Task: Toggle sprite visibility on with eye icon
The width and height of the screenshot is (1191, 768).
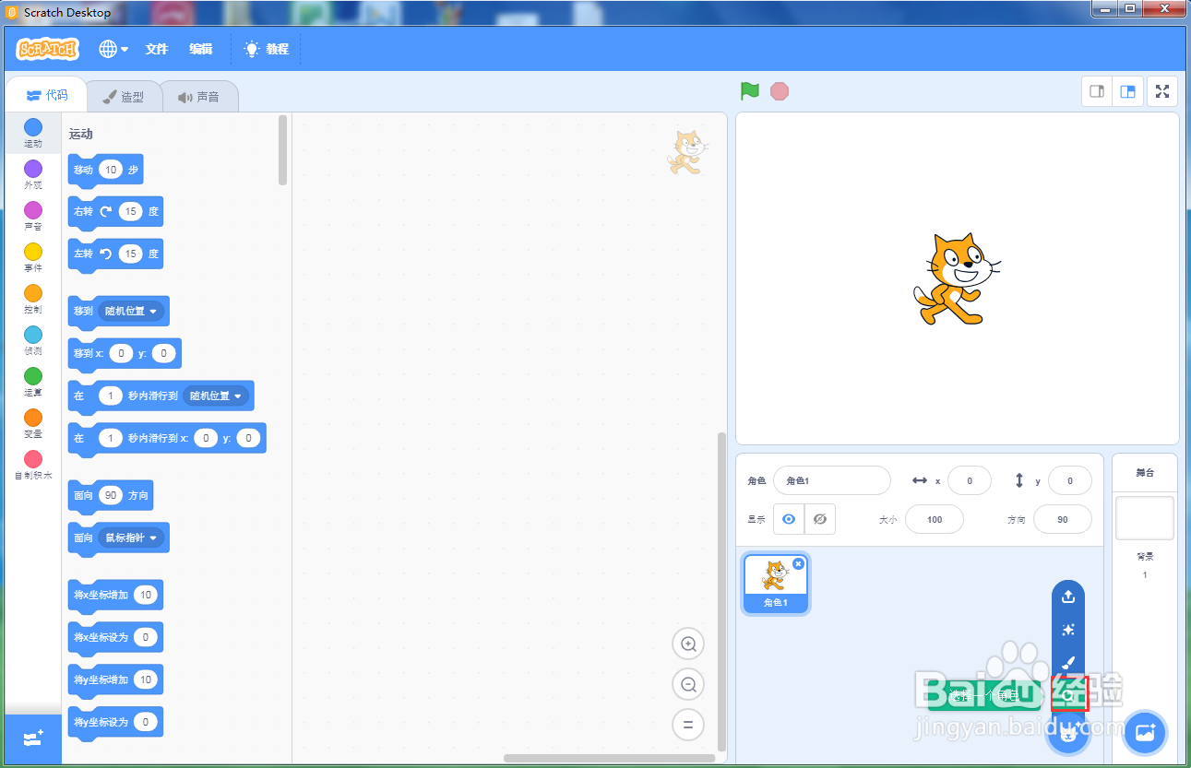Action: (788, 519)
